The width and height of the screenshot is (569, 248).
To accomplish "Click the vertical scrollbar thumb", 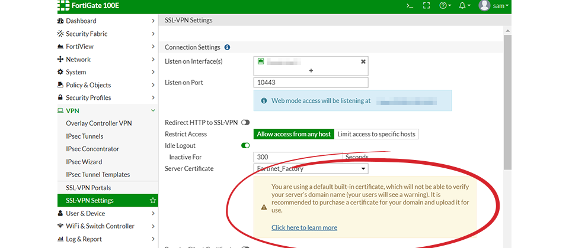I will tap(507, 102).
